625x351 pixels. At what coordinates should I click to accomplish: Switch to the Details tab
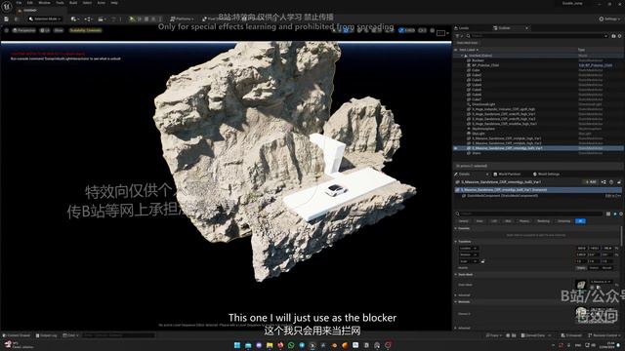465,175
